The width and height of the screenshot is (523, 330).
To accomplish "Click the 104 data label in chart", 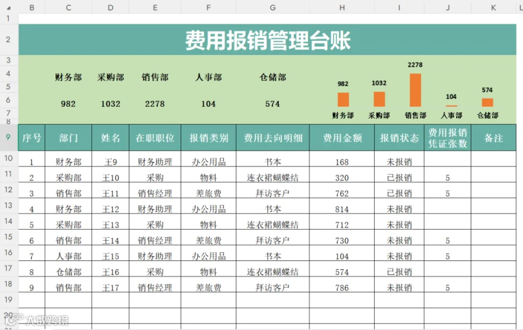I will tap(451, 97).
